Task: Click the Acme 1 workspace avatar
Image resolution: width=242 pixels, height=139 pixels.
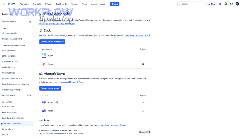Action: 44,56
